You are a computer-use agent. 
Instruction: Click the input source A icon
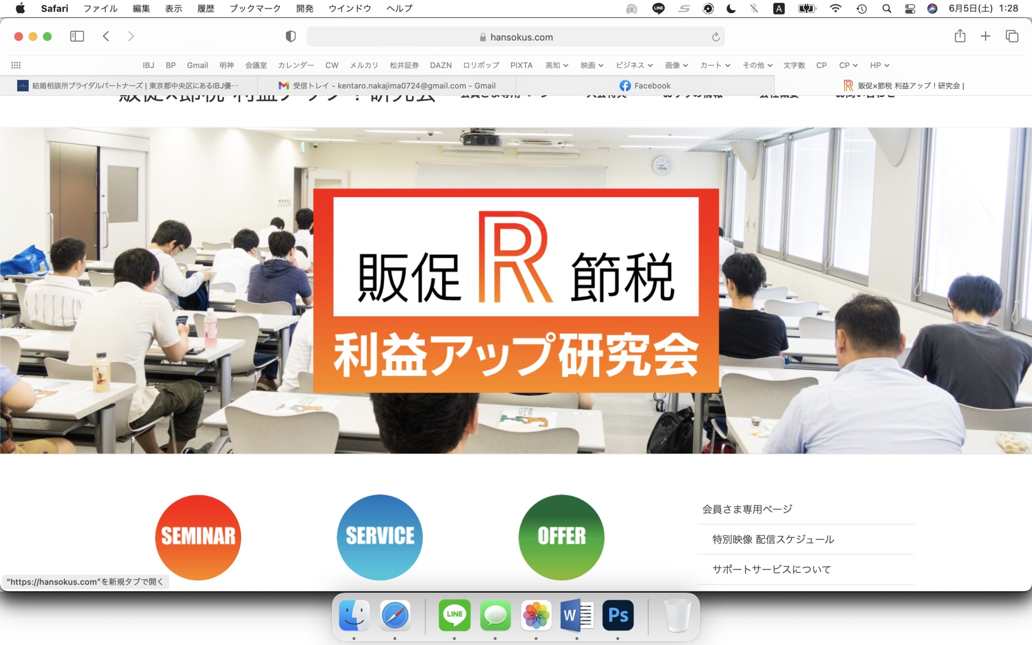[779, 8]
